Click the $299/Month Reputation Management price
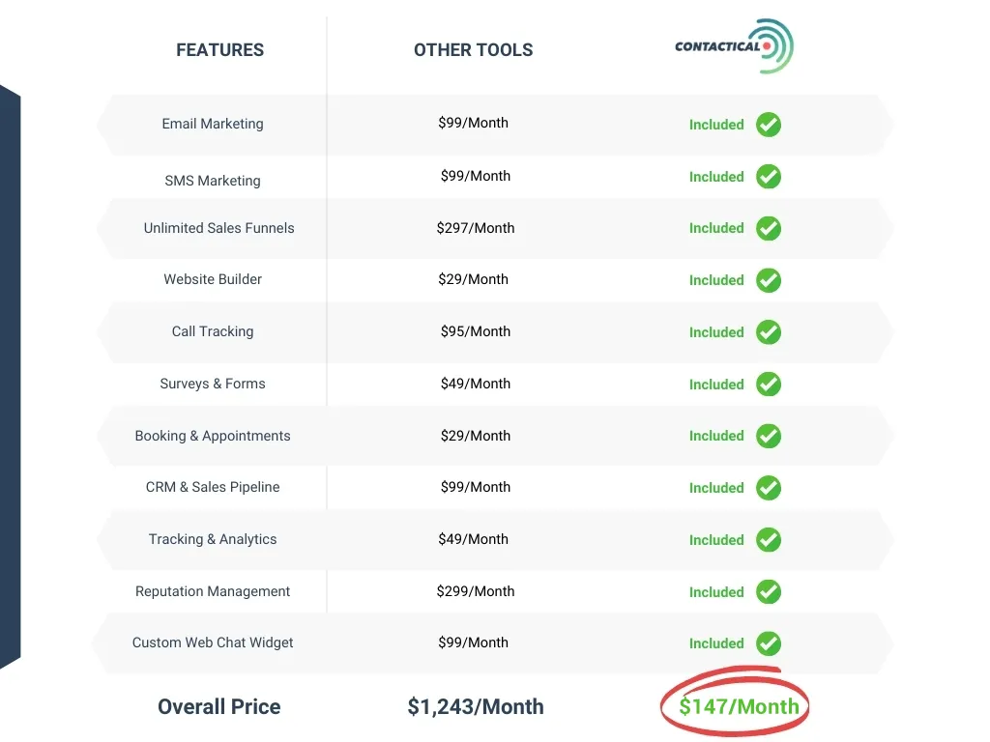Screen dimensions: 990x742 [476, 591]
